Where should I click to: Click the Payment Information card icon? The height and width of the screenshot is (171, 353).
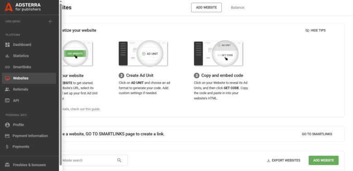pos(7,136)
